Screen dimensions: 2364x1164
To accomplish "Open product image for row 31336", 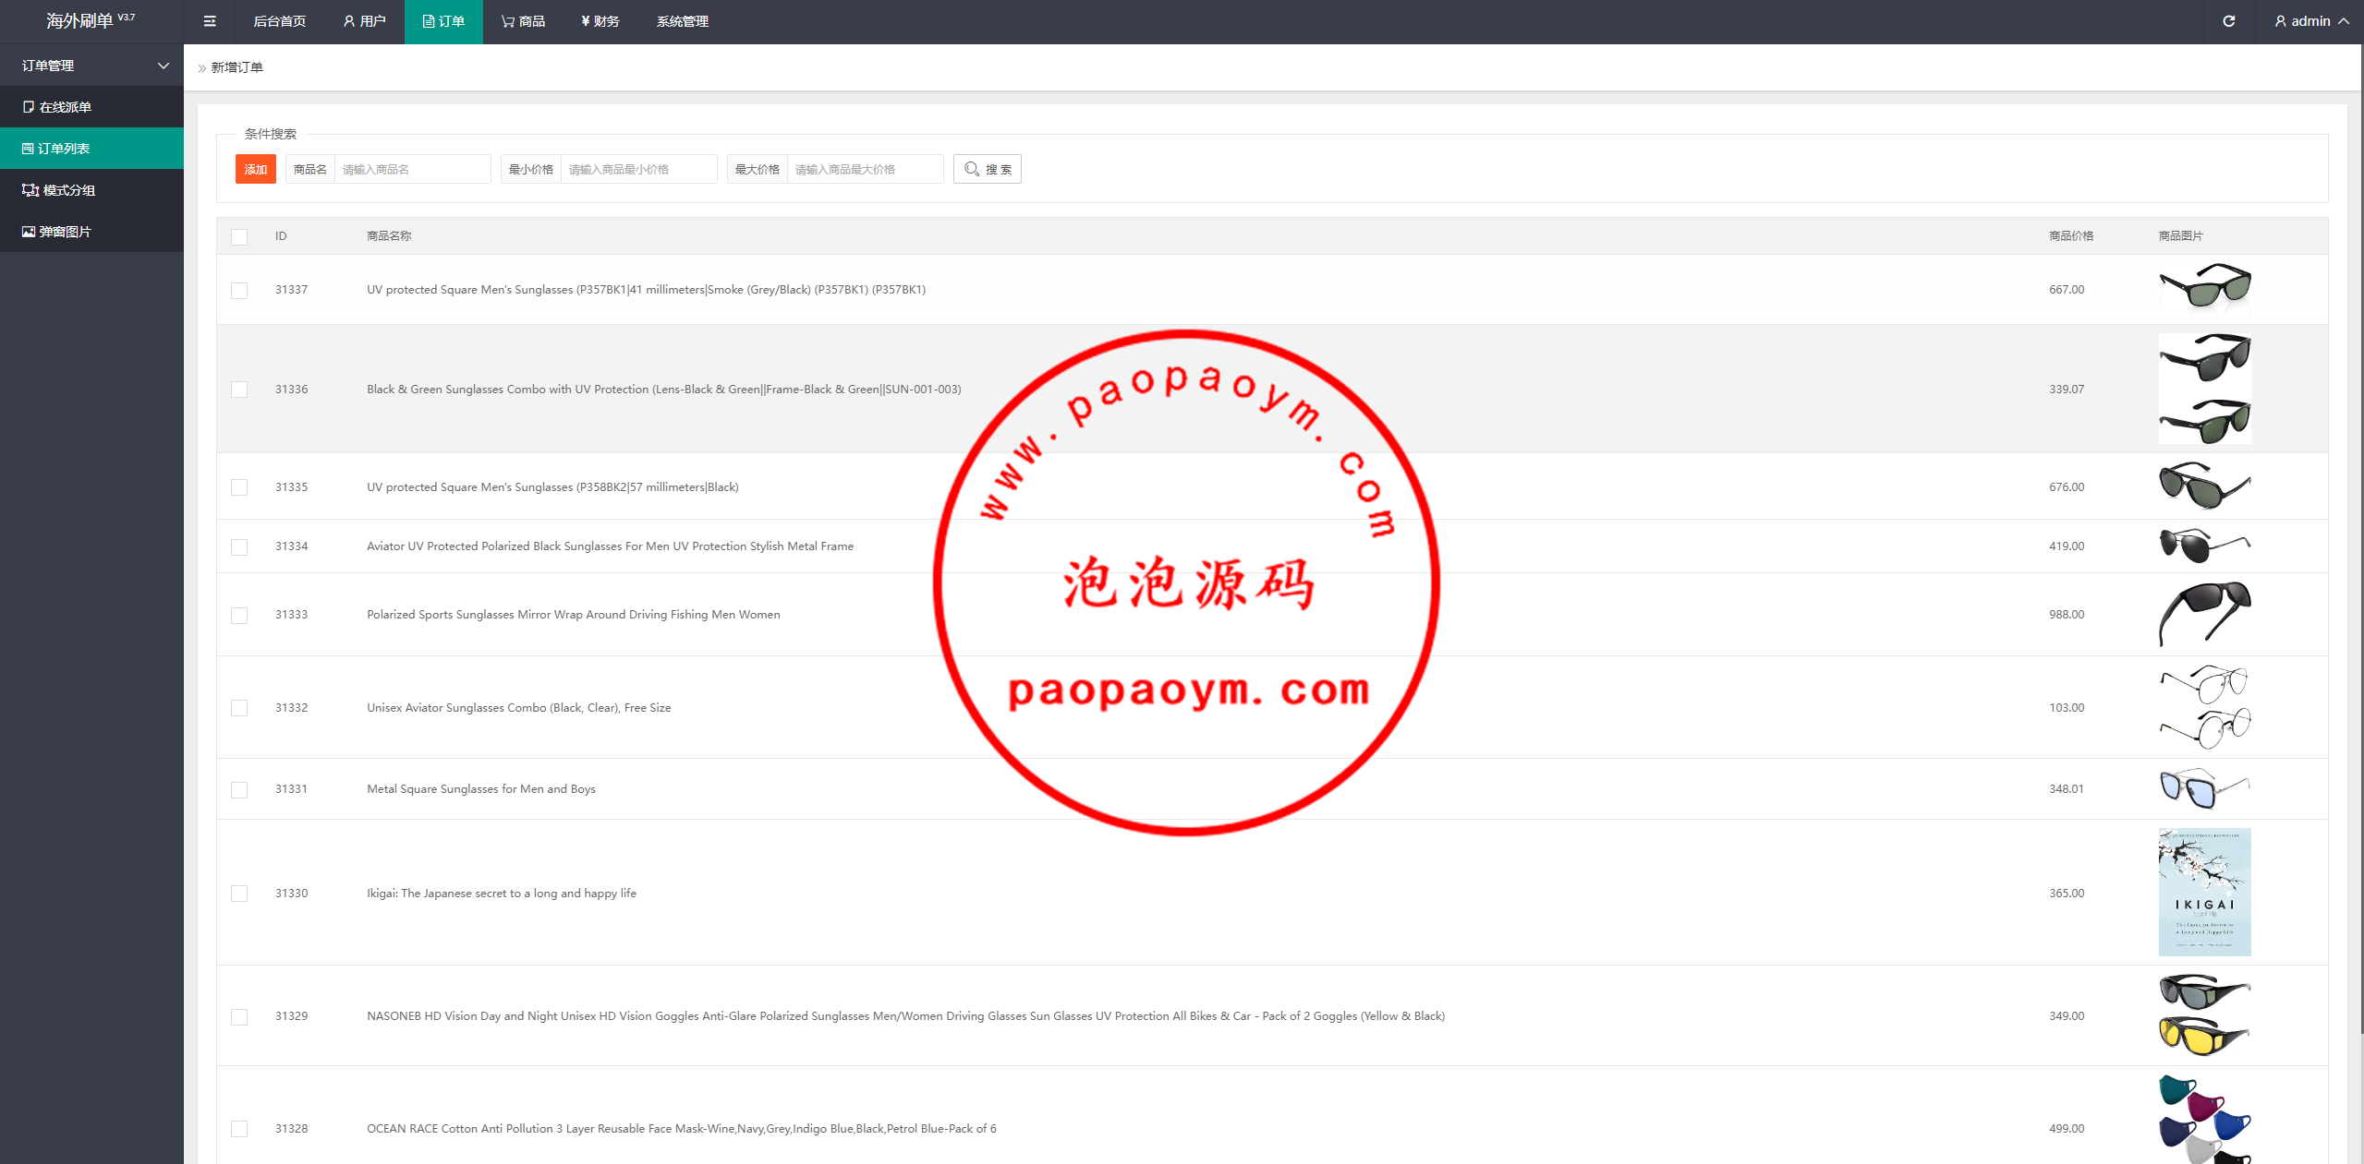I will pyautogui.click(x=2204, y=389).
